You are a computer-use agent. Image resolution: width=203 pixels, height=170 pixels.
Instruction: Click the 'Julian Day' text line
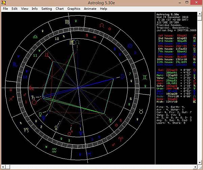coord(177,30)
